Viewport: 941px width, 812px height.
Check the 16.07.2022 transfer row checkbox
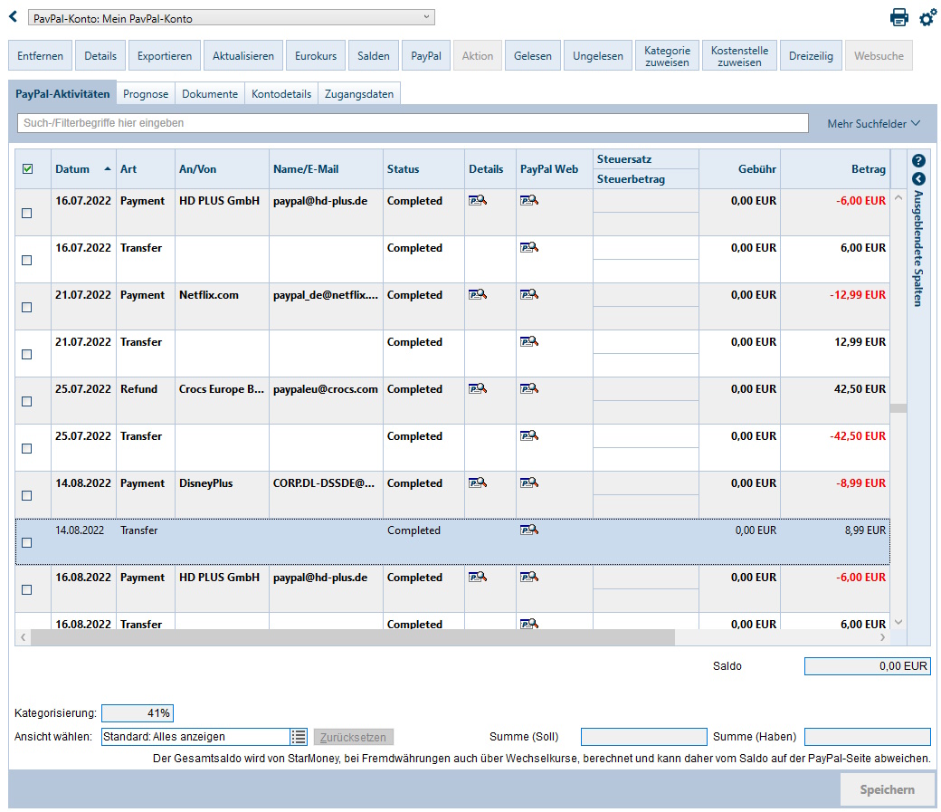[27, 260]
